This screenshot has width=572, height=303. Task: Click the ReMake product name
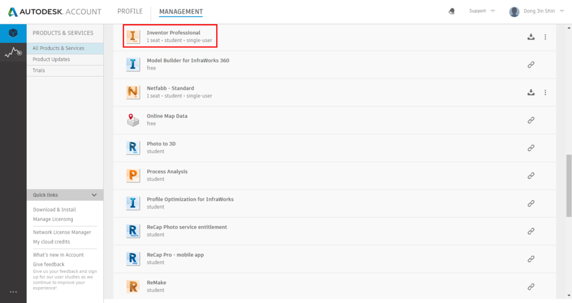click(x=156, y=283)
